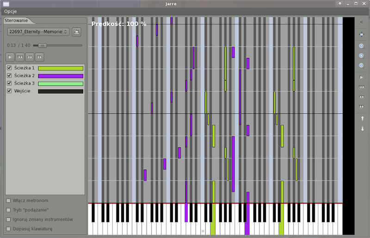Screen dimensions: 370x238
Task: Collapse the side toolbar with the < arrow
Action: (361, 22)
